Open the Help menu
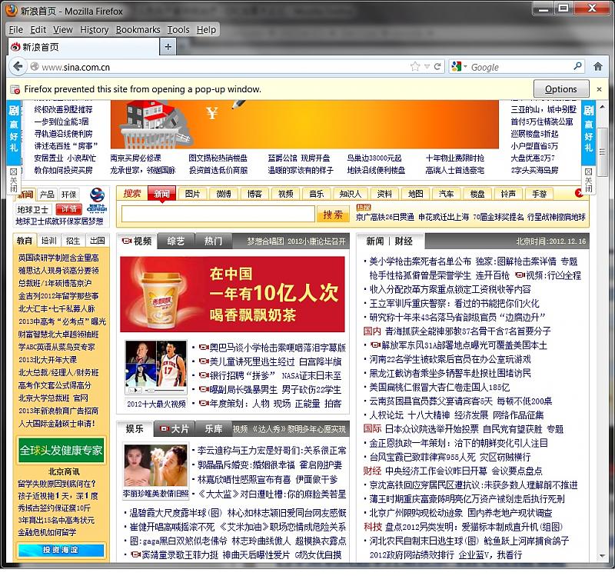The width and height of the screenshot is (615, 576). point(206,30)
